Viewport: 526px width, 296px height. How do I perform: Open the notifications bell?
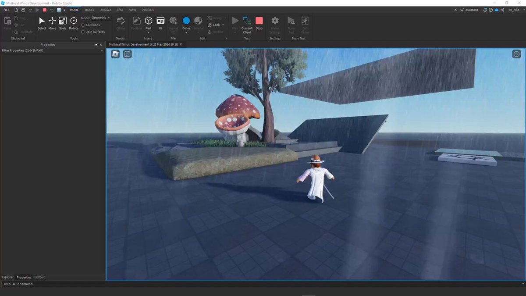point(485,10)
